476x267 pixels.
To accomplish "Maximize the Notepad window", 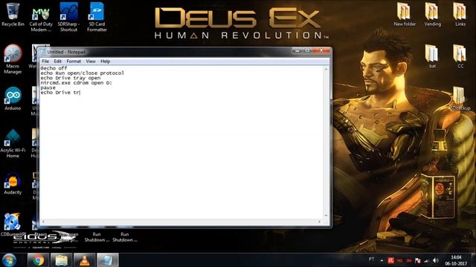I will [307, 50].
